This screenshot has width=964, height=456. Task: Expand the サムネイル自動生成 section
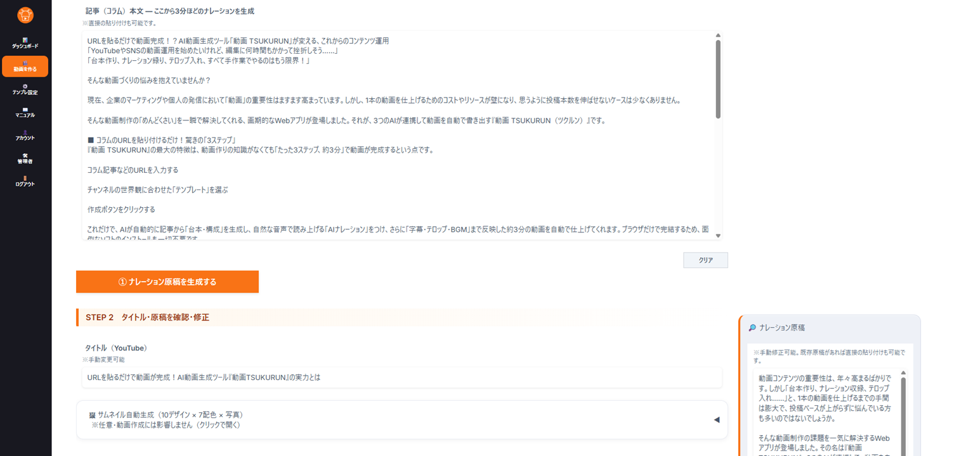pyautogui.click(x=402, y=419)
